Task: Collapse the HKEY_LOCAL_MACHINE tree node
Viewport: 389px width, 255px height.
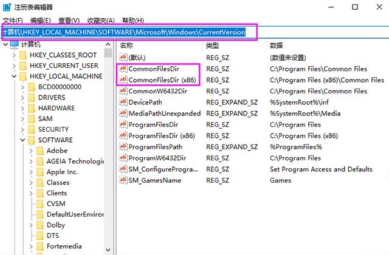Action: click(x=13, y=76)
